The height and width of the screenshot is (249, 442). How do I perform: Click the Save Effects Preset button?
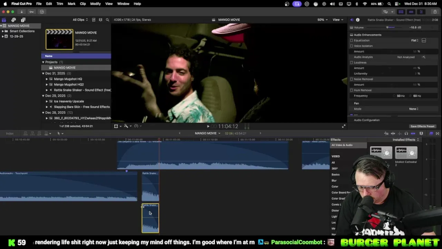click(x=422, y=126)
